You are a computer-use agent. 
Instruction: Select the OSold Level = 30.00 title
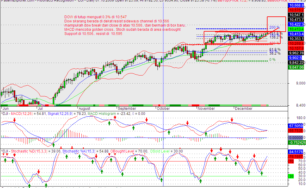(x=166, y=151)
